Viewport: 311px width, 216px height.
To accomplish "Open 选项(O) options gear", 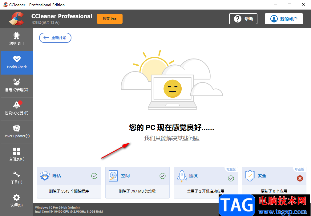I will [17, 201].
